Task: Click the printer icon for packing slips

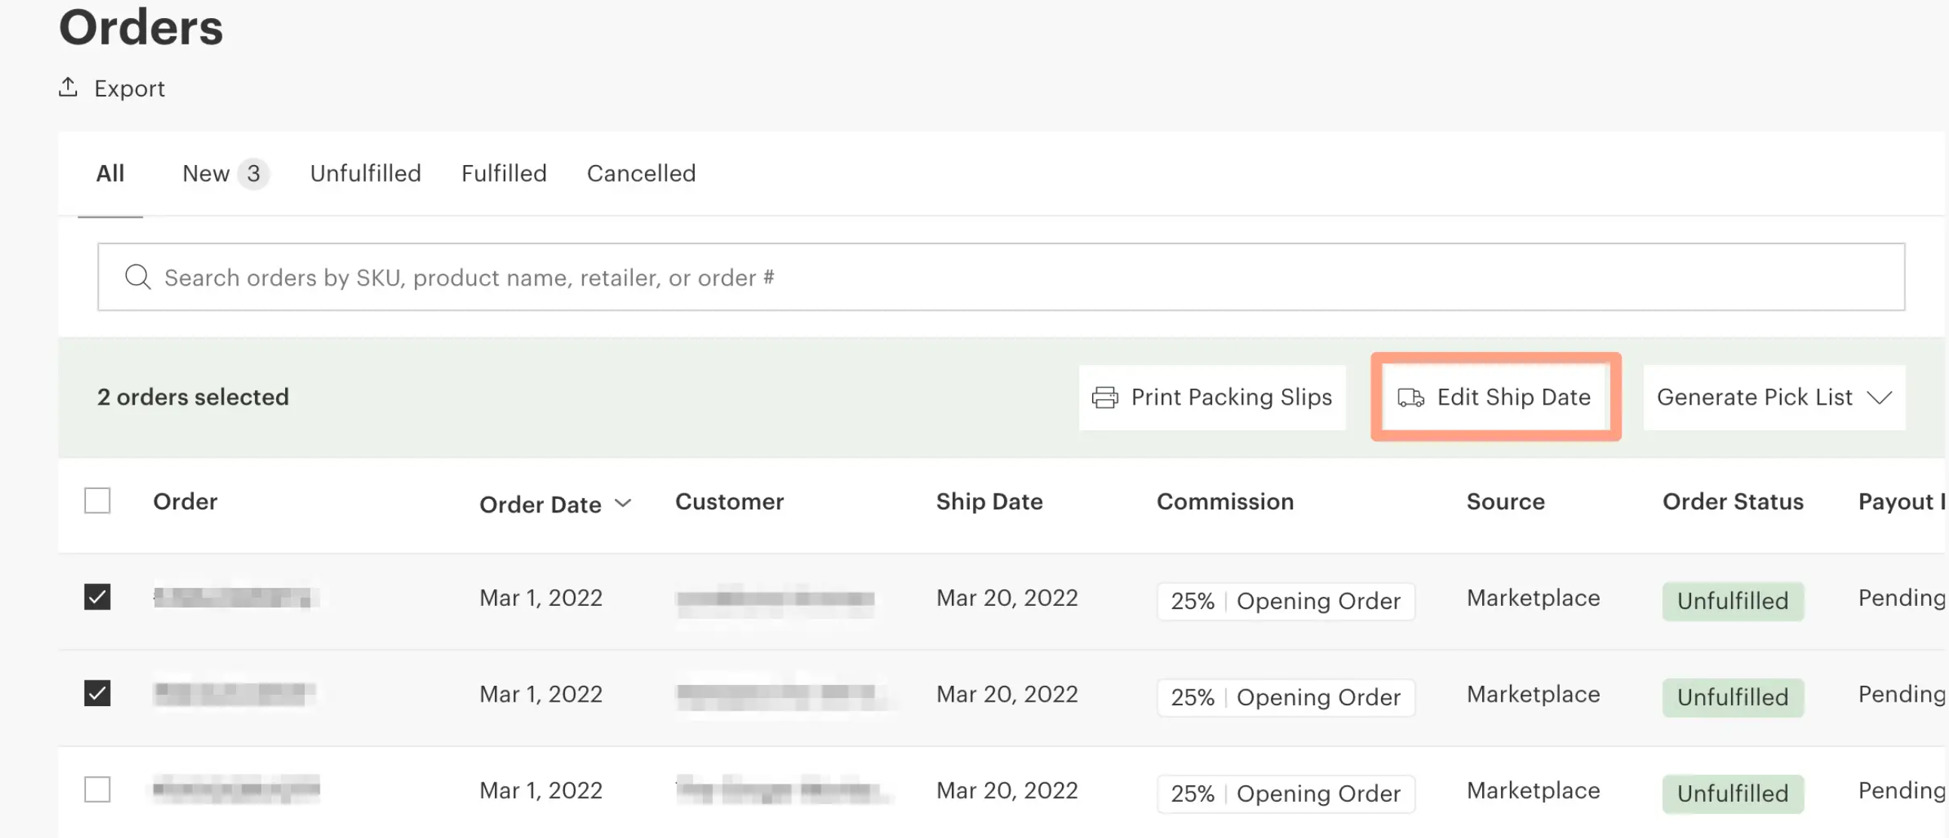Action: [1105, 397]
